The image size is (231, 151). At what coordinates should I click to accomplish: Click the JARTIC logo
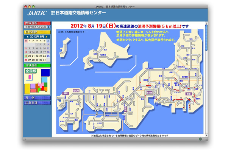[37, 13]
